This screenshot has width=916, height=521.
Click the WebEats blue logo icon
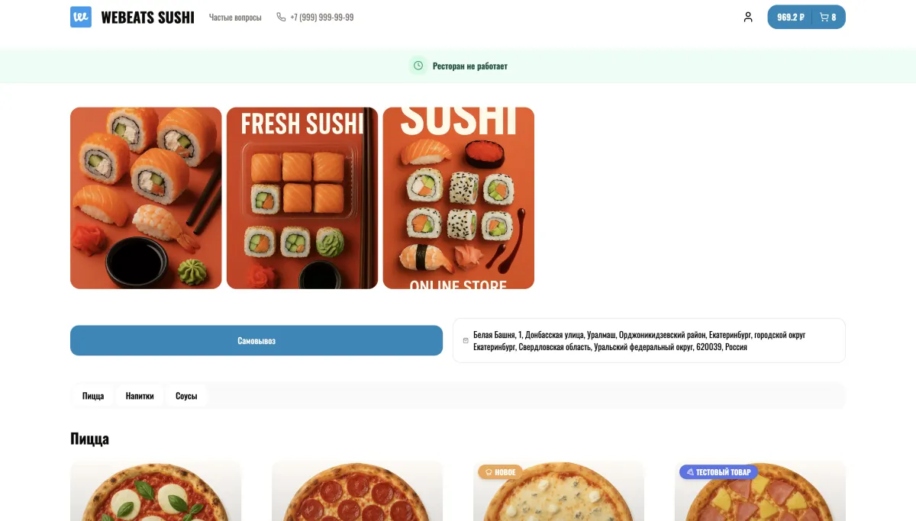click(x=81, y=17)
